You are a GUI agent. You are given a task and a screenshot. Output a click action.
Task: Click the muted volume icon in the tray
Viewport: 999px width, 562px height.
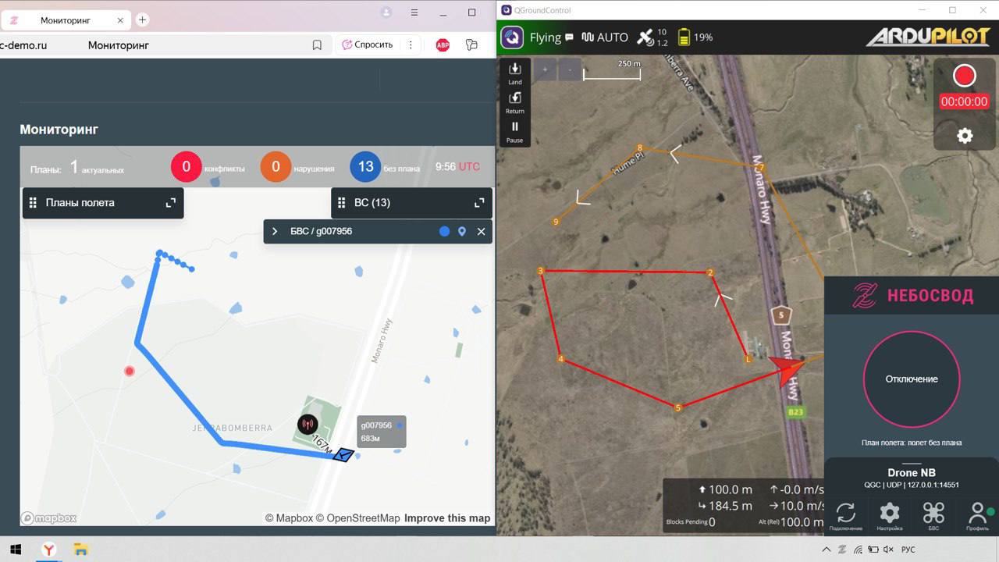click(x=887, y=550)
